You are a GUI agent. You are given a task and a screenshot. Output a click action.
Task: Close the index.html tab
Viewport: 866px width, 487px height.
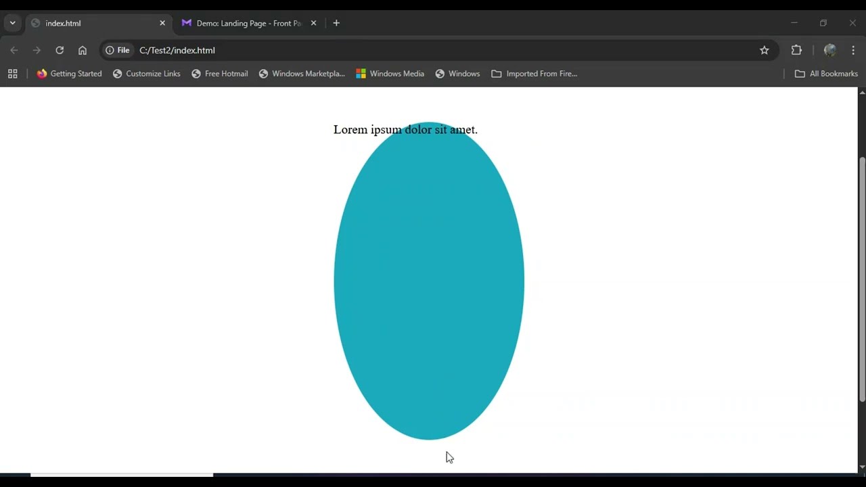click(162, 23)
